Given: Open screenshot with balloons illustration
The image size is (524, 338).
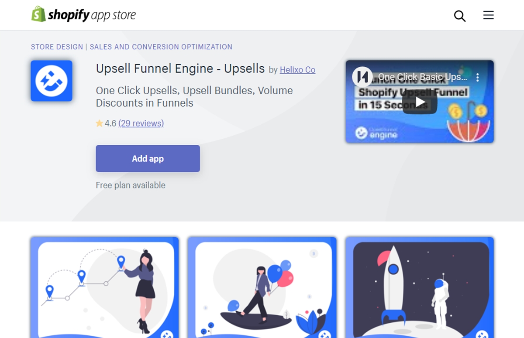Looking at the screenshot, I should pyautogui.click(x=262, y=287).
